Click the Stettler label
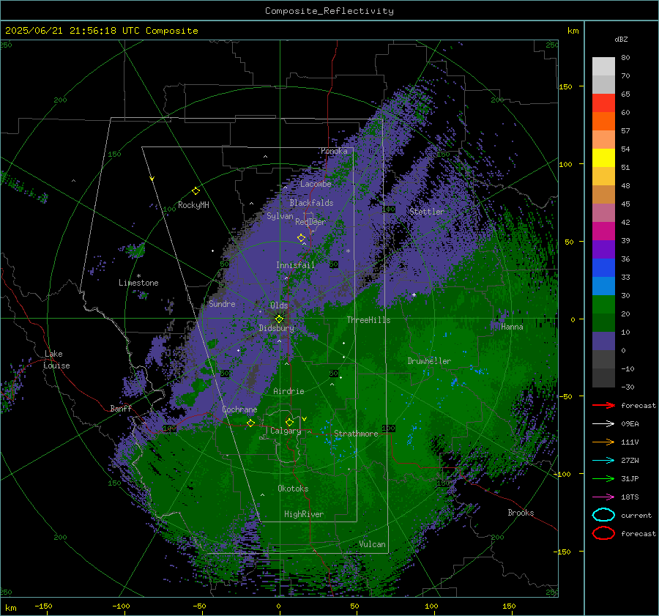The image size is (659, 616). coord(427,212)
